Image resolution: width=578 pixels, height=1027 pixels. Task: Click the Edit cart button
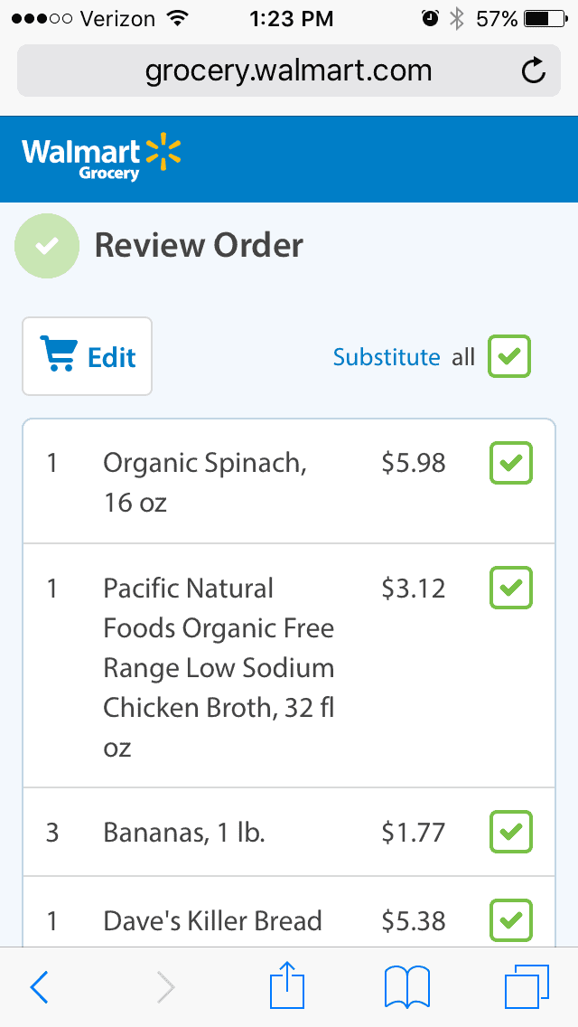(x=87, y=356)
